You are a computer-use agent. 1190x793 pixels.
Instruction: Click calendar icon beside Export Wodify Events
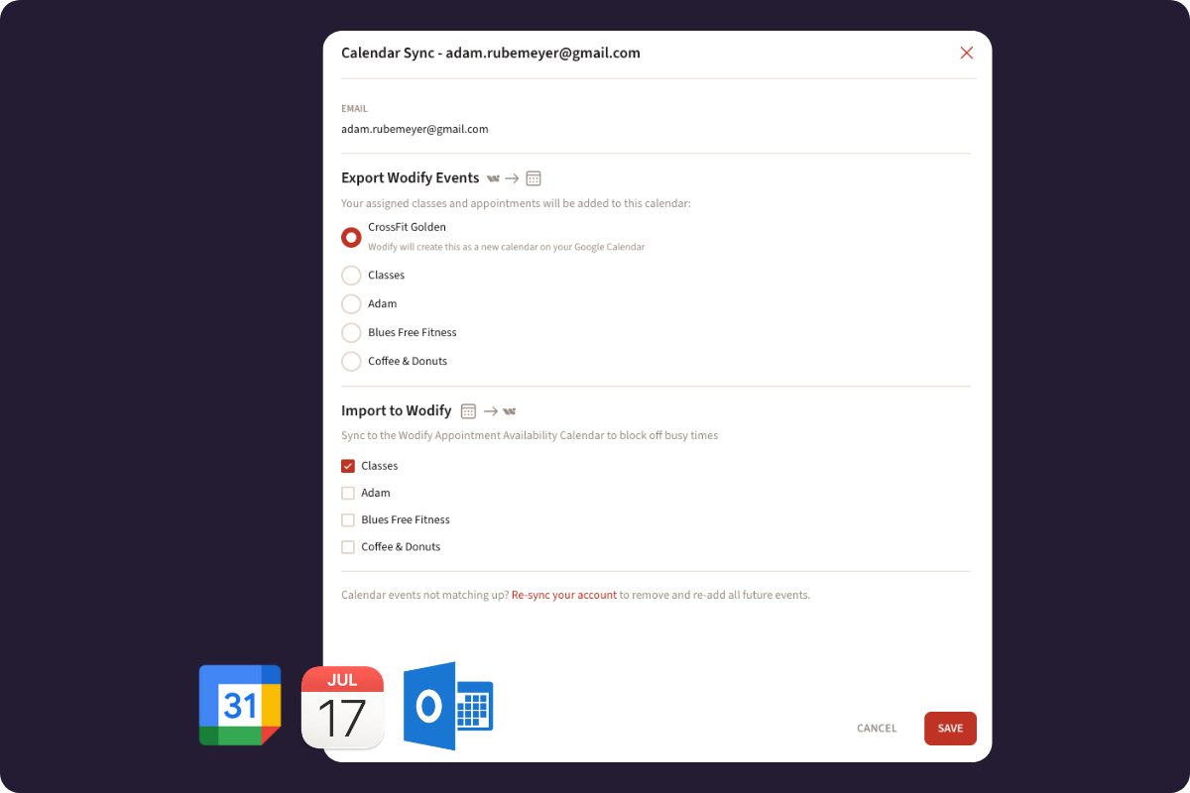tap(534, 178)
